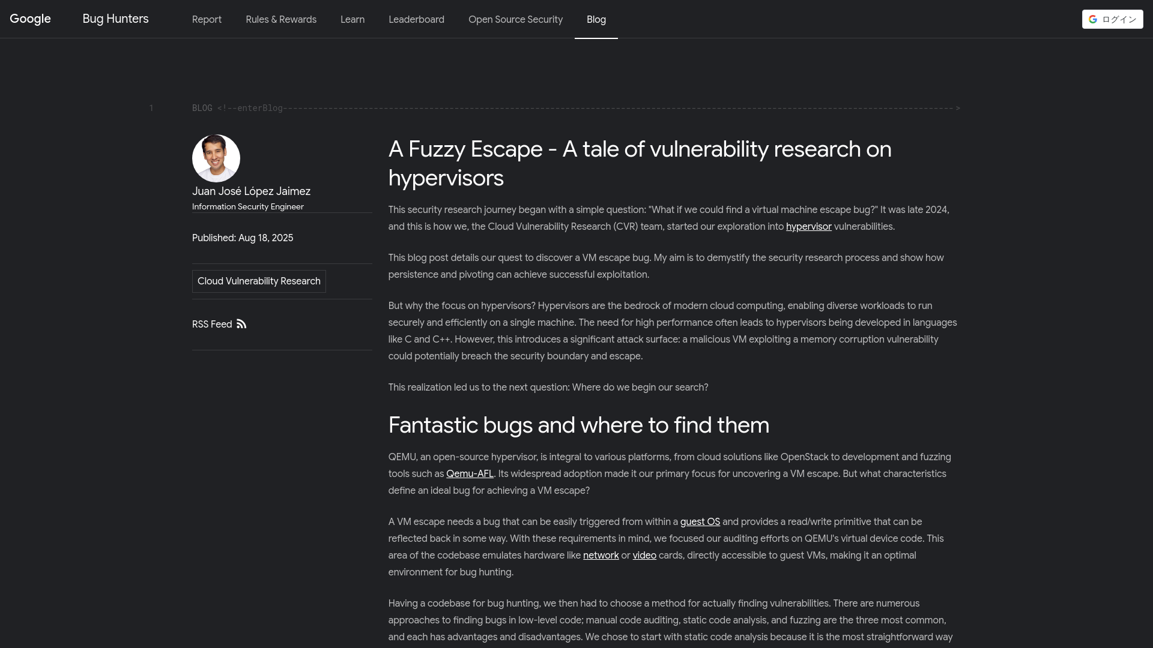1153x648 pixels.
Task: Click the published date Aug 18, 2025
Action: click(x=265, y=238)
